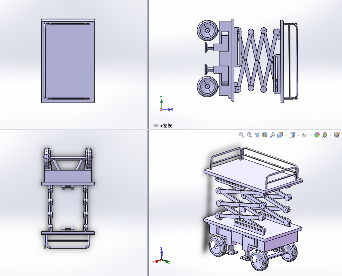Screen dimensions: 342x276
Task: Open Edit Appearance color ball
Action: click(317, 135)
